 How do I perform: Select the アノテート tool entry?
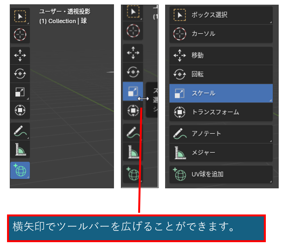[x=221, y=134]
